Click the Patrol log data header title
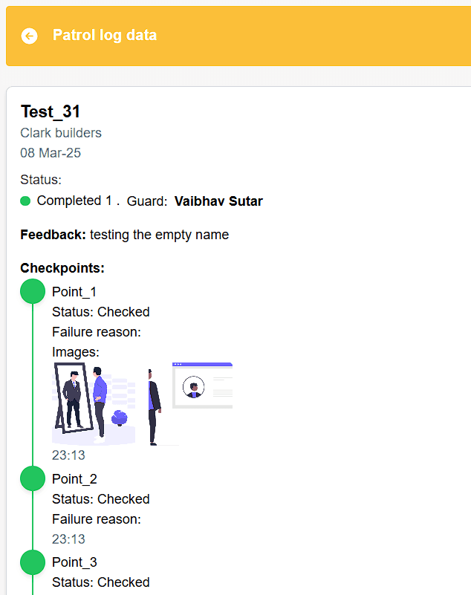 [104, 35]
